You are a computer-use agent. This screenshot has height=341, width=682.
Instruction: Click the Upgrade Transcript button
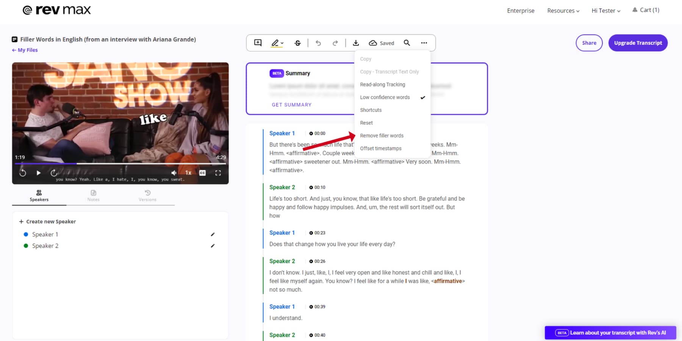[x=638, y=43]
